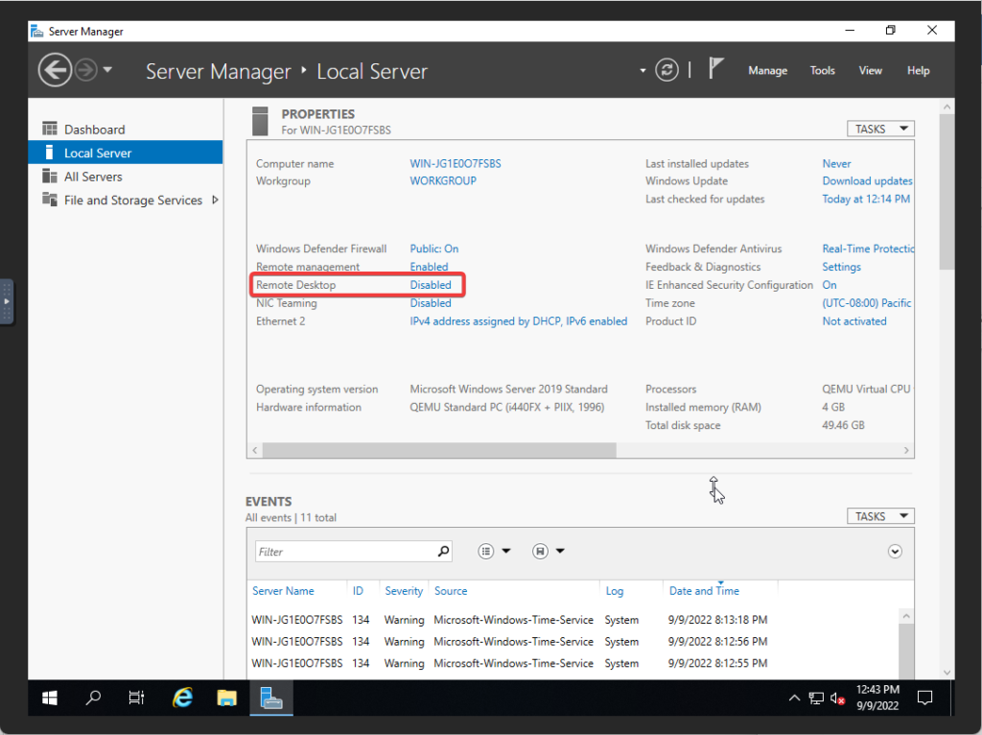Click the unmute speaker icon in system tray
982x735 pixels.
(x=836, y=698)
